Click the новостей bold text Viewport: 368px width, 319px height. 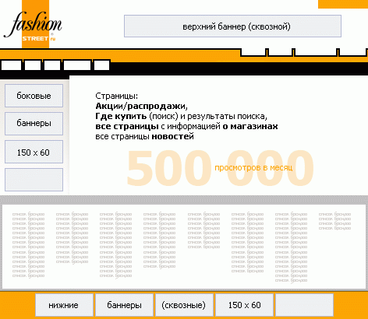point(173,136)
